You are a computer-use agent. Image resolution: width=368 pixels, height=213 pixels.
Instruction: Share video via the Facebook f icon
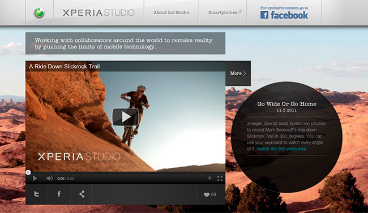(x=59, y=194)
